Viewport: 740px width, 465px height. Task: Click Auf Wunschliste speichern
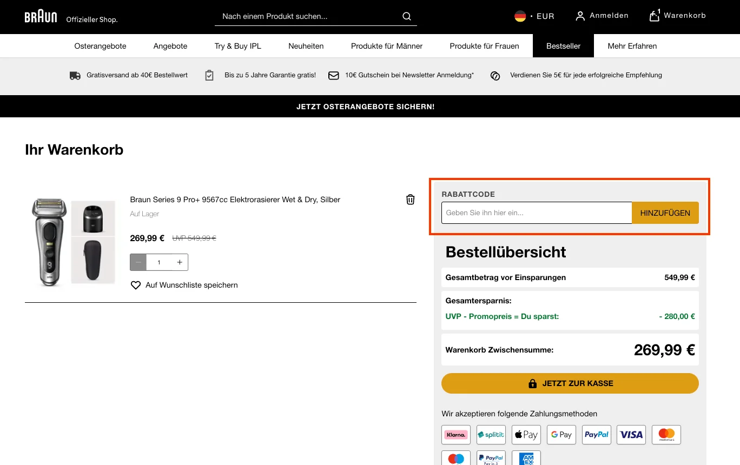[191, 285]
